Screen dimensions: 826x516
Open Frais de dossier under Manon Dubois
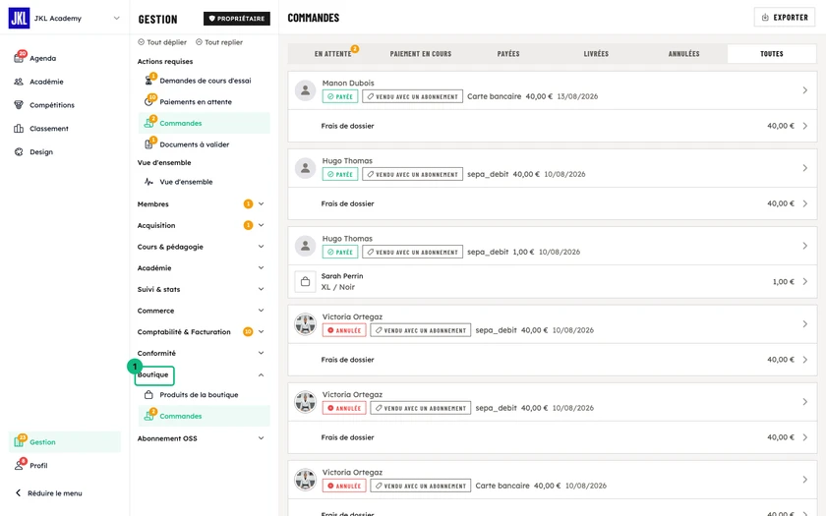pyautogui.click(x=552, y=126)
